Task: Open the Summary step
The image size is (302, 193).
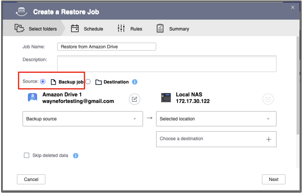Action: 173,29
